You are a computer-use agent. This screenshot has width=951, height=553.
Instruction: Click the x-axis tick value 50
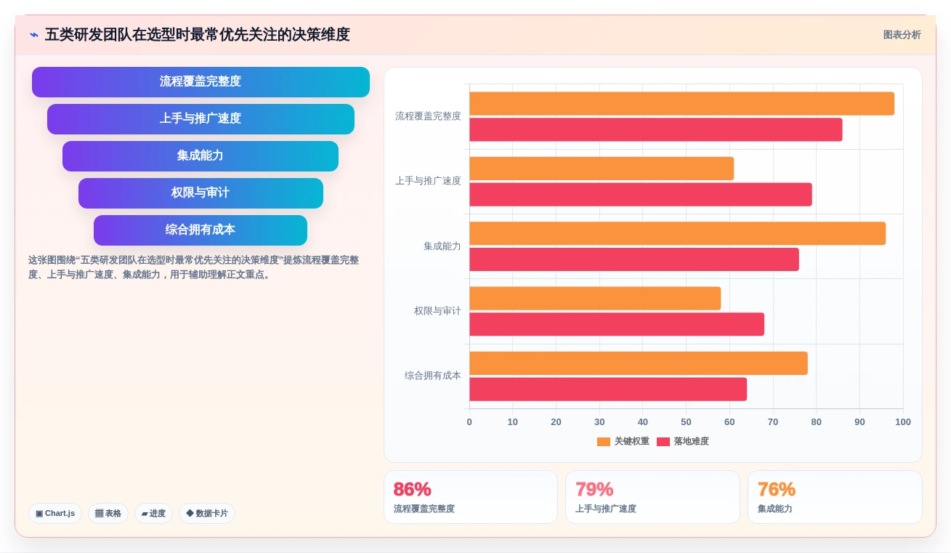pos(686,422)
